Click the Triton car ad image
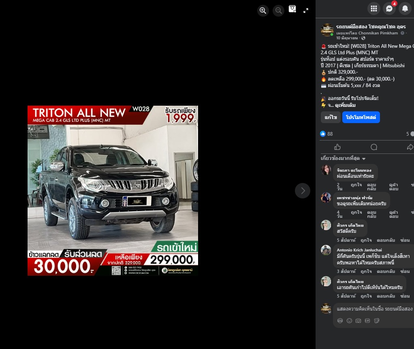 113,190
